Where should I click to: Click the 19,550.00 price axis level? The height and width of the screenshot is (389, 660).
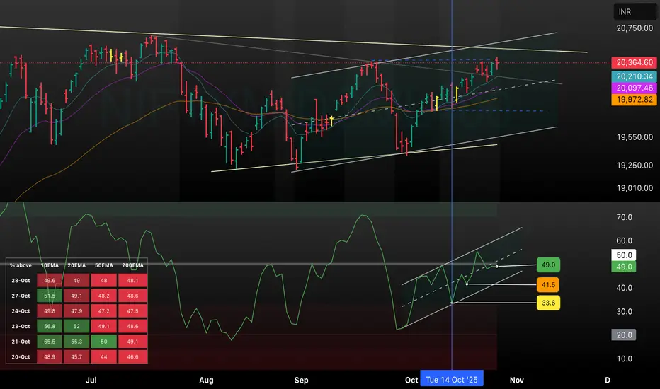[x=635, y=137]
